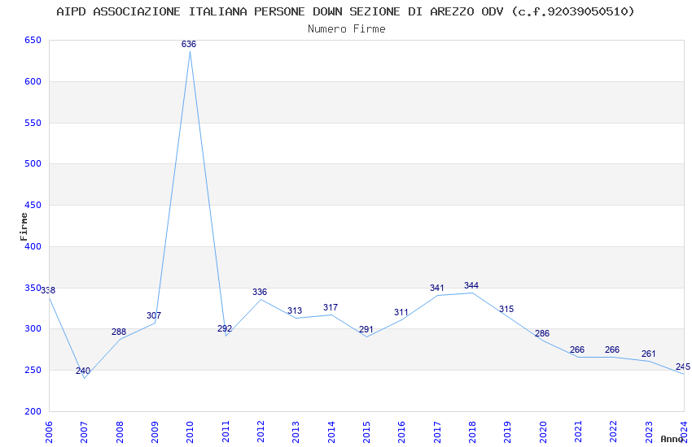Viewport: 692px width, 447px height.
Task: Click the y-axis value 250
Action: [x=33, y=370]
